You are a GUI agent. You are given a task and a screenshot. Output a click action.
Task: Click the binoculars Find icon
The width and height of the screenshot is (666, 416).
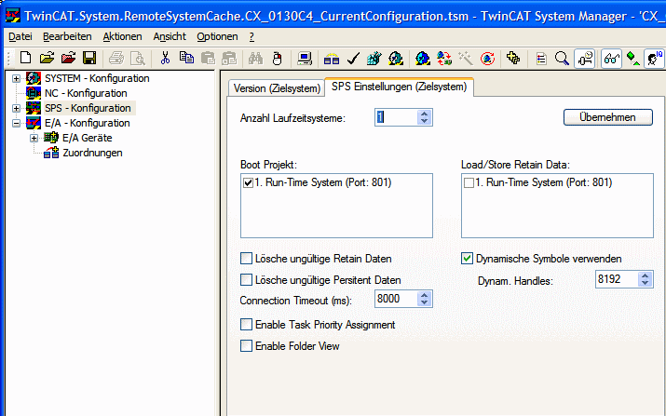click(x=256, y=58)
